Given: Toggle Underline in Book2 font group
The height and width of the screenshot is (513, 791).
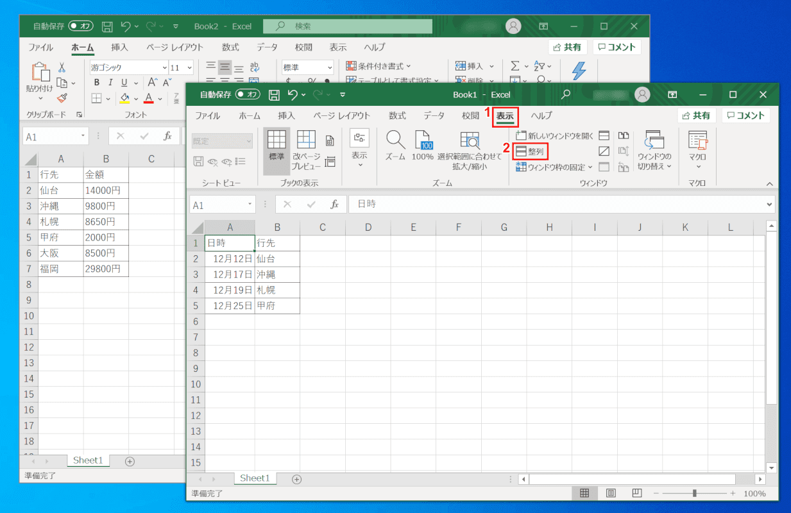Looking at the screenshot, I should pyautogui.click(x=124, y=82).
